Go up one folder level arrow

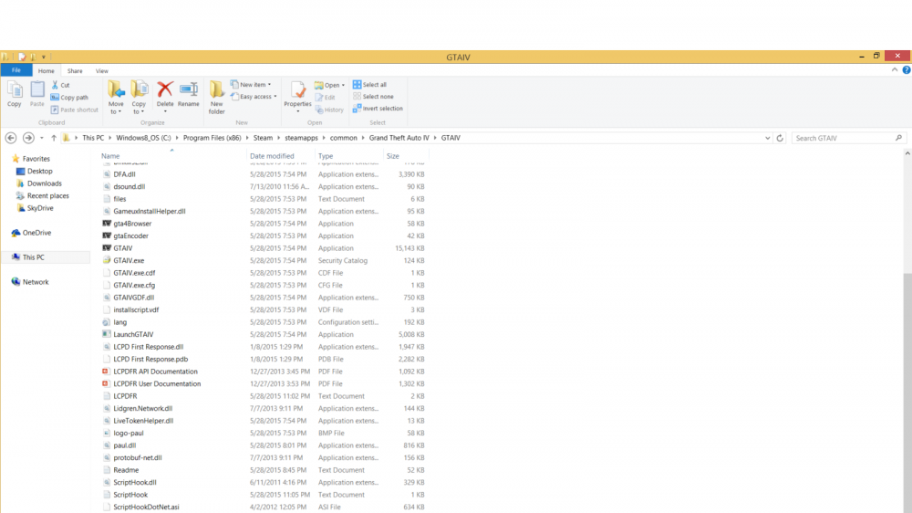(54, 138)
